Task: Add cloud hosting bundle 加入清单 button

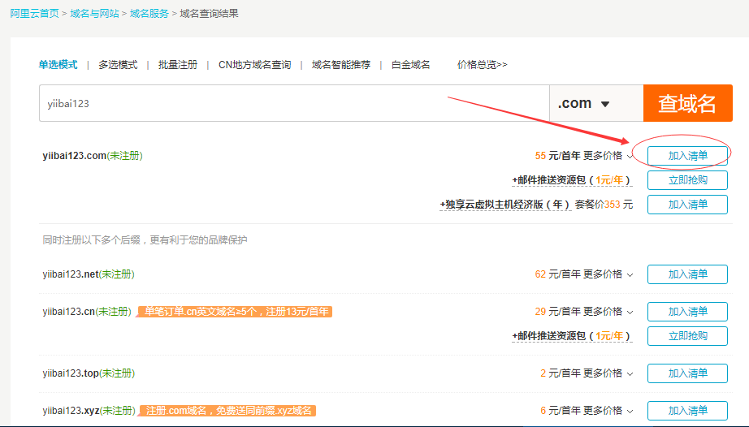Action: (687, 205)
